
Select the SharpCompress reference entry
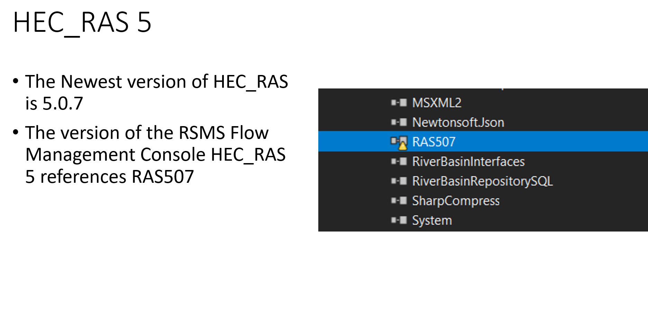(x=456, y=201)
